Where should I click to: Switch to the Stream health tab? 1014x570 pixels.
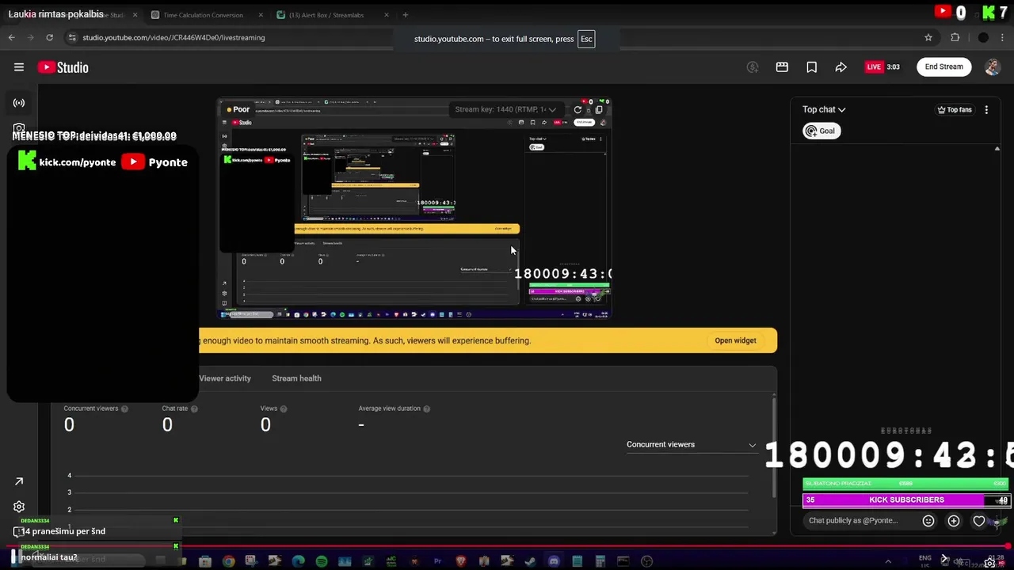point(296,378)
